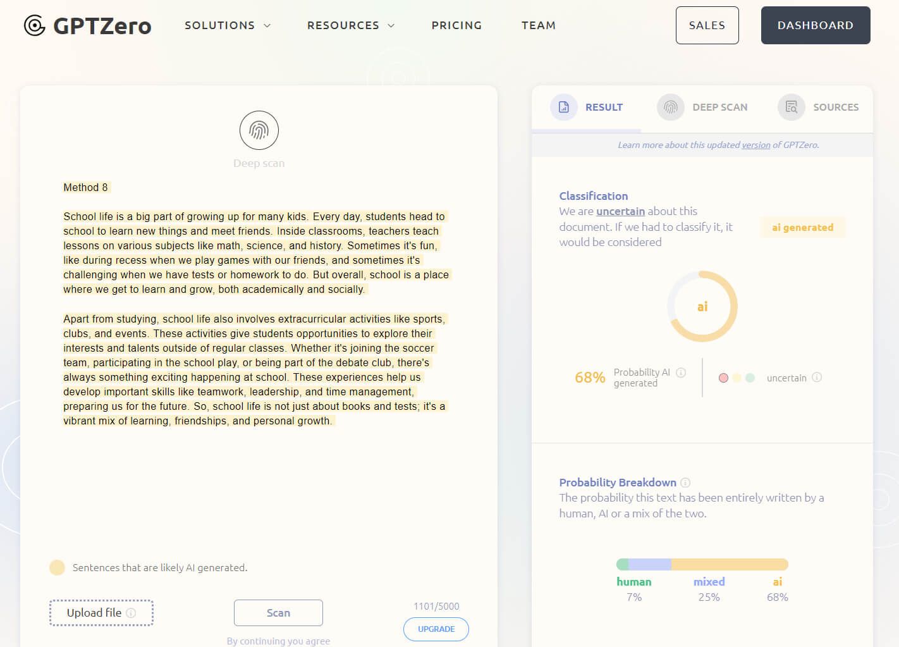Viewport: 899px width, 647px height.
Task: Click the Deep scan fingerprint above the essay
Action: pos(259,130)
